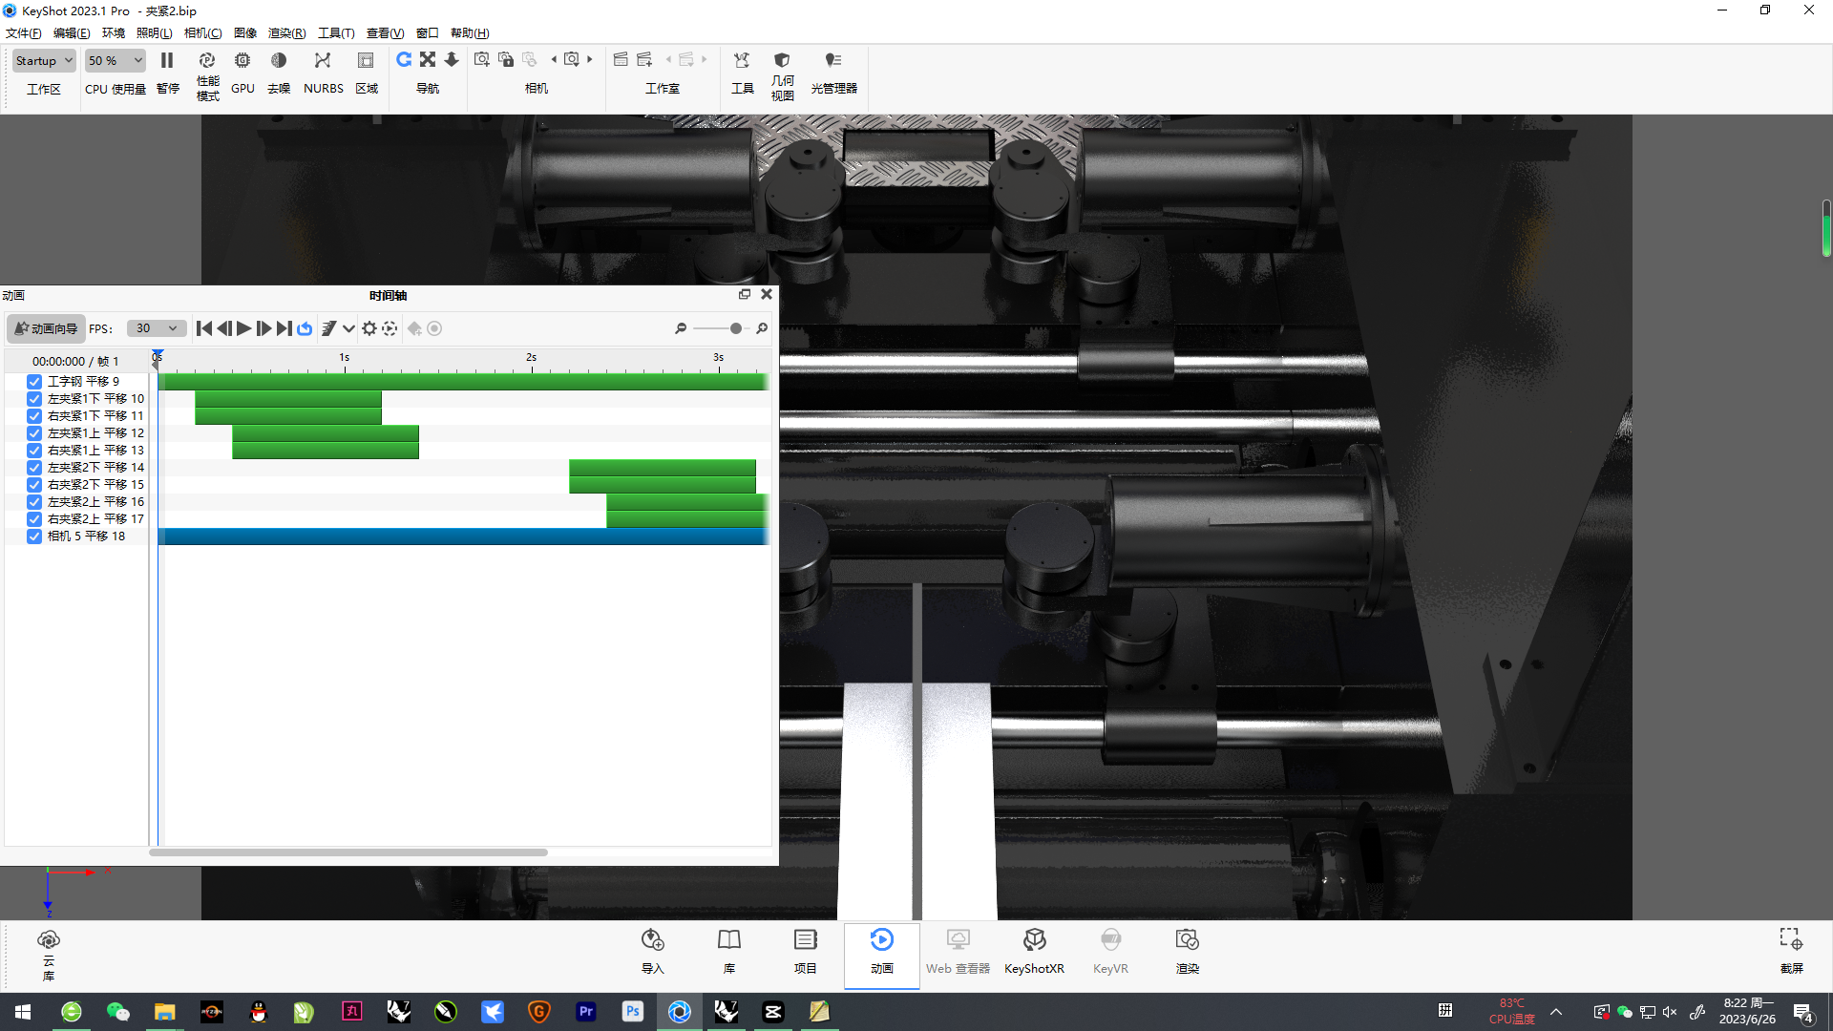The width and height of the screenshot is (1833, 1031).
Task: Click the NURBS toolbar icon
Action: point(323,61)
